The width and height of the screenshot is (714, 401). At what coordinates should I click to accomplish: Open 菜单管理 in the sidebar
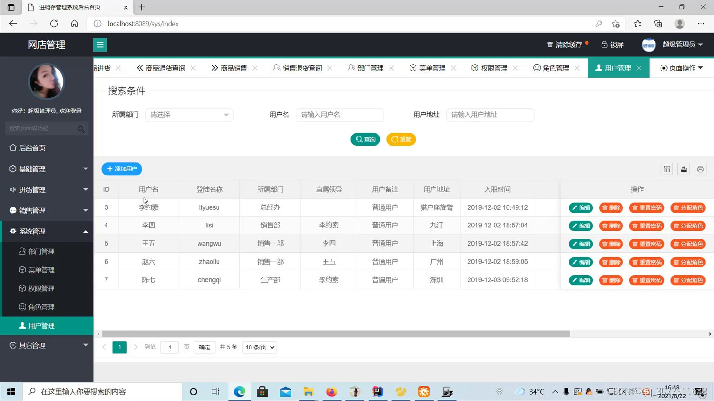point(46,270)
